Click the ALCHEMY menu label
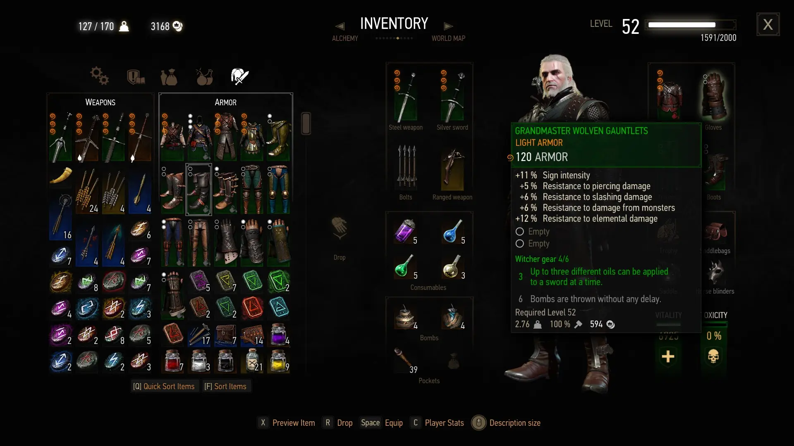This screenshot has width=794, height=446. tap(345, 38)
